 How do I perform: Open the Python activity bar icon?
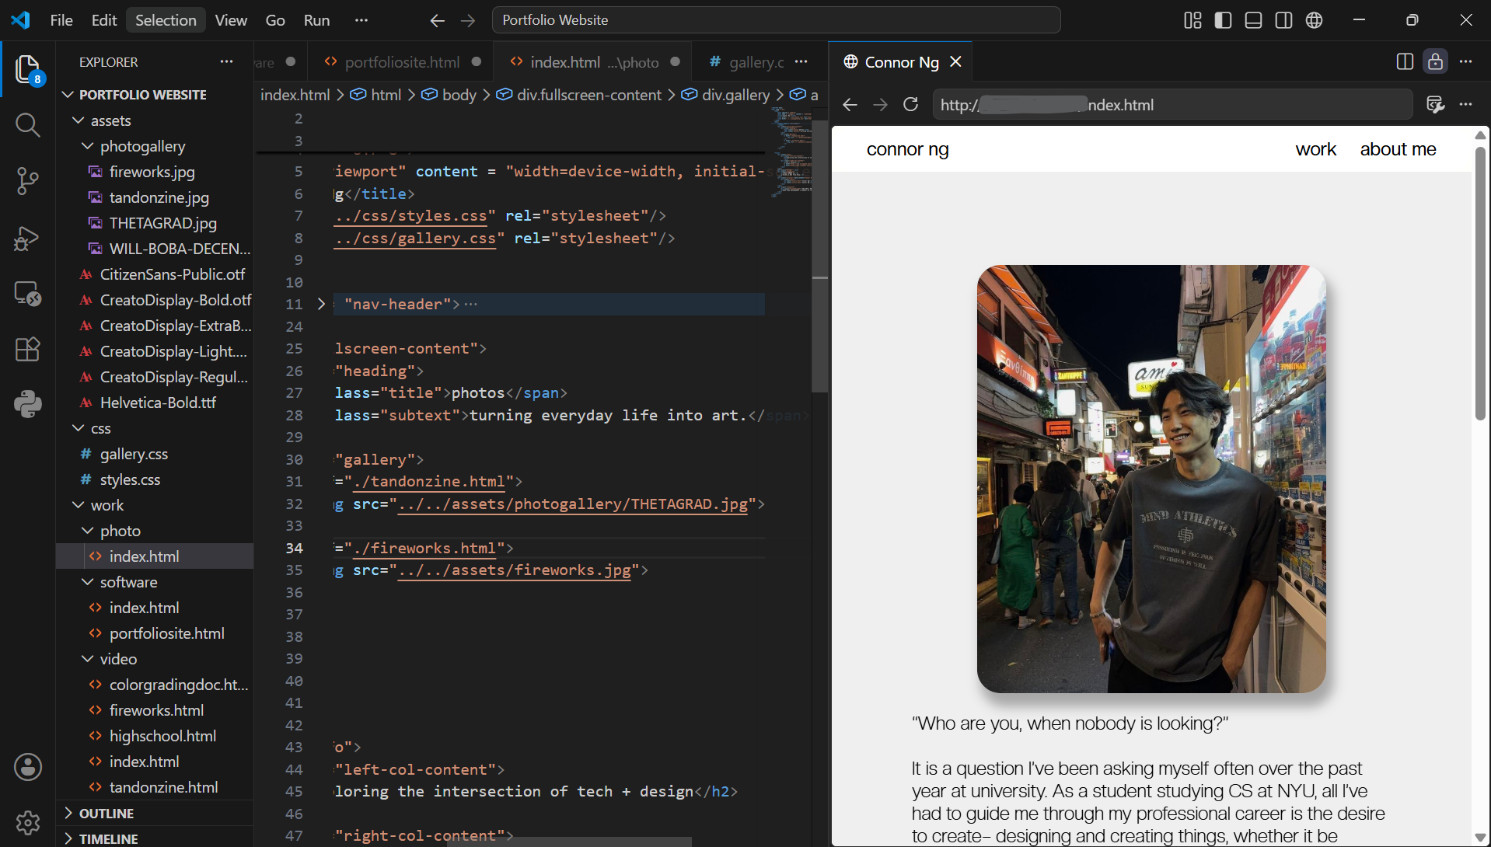tap(28, 405)
